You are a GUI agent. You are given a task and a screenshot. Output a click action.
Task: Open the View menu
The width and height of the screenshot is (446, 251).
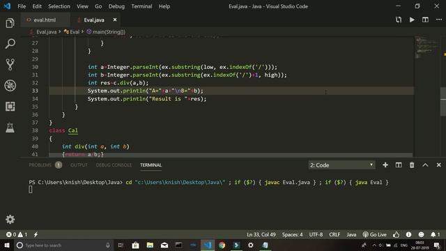(82, 6)
